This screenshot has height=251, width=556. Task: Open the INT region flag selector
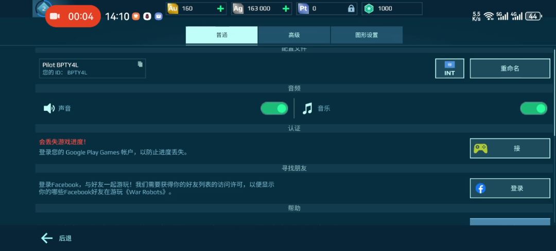[449, 68]
